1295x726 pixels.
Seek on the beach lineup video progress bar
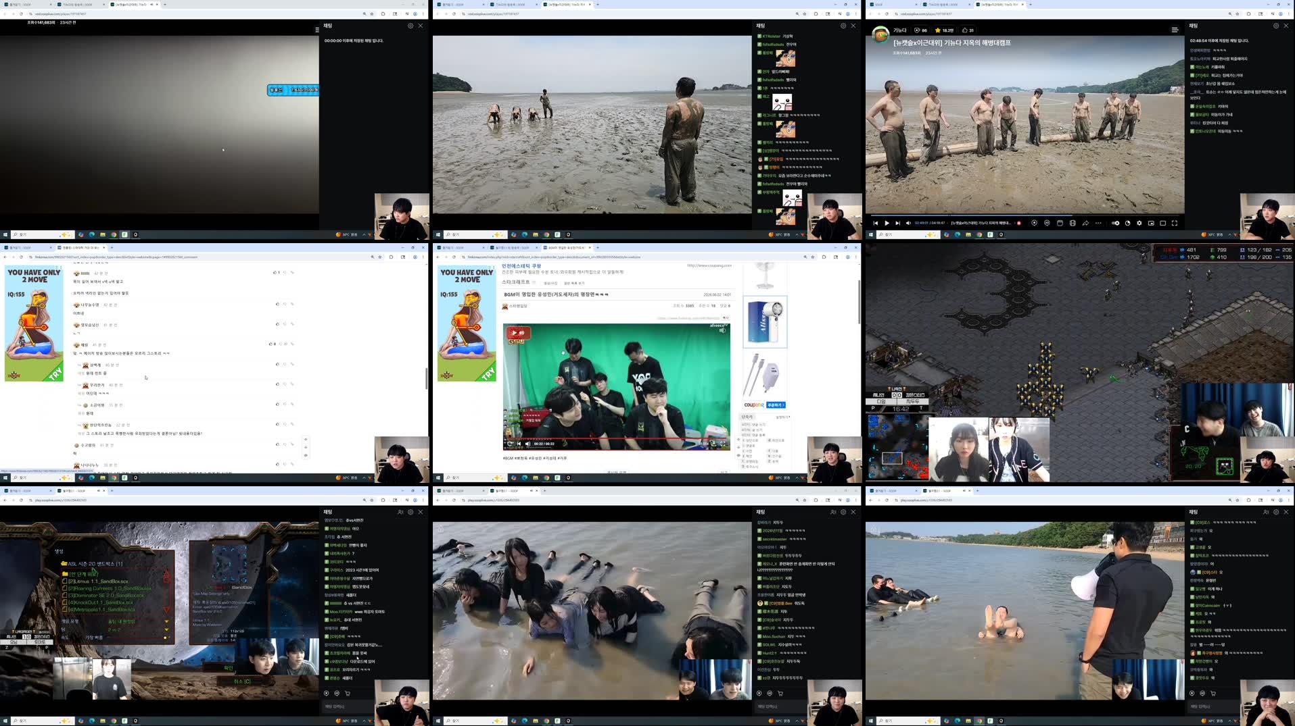click(x=1025, y=215)
